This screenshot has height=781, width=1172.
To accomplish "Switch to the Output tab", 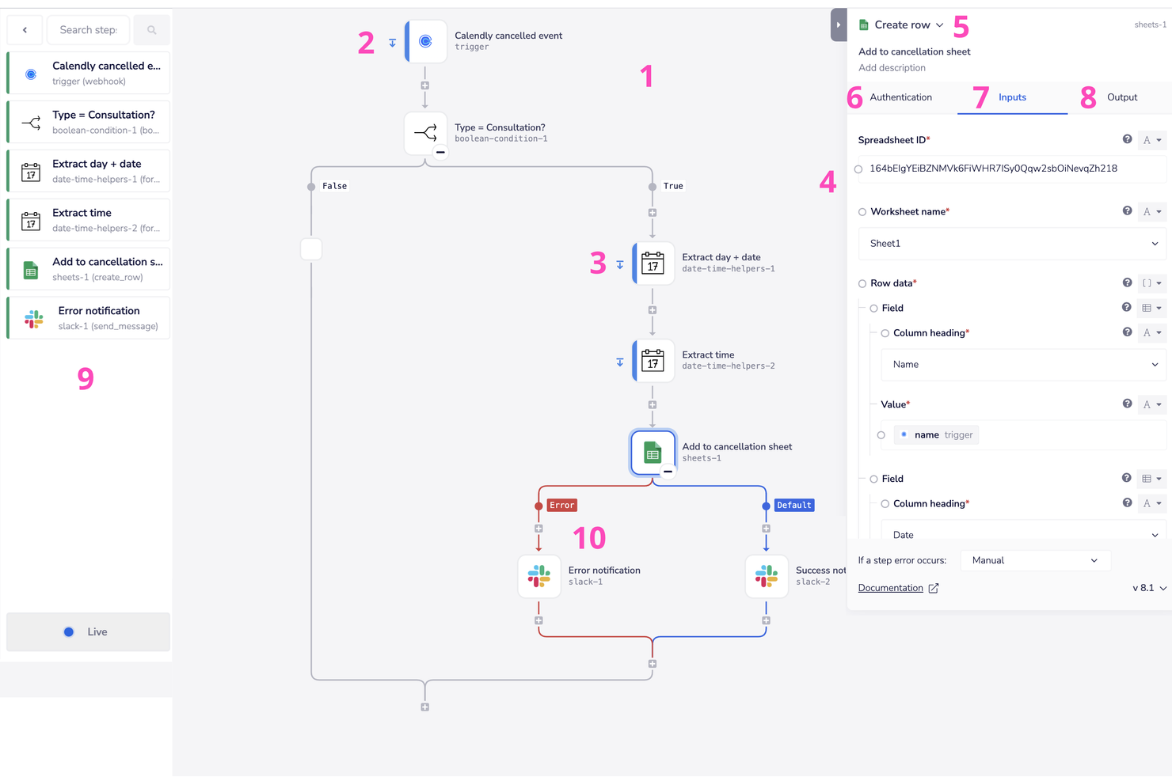I will (1122, 97).
